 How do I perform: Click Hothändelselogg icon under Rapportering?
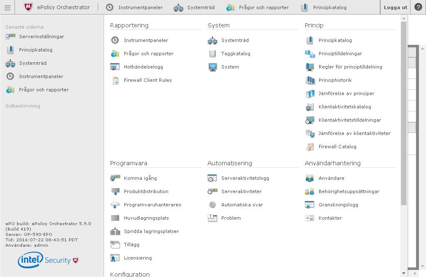[115, 67]
